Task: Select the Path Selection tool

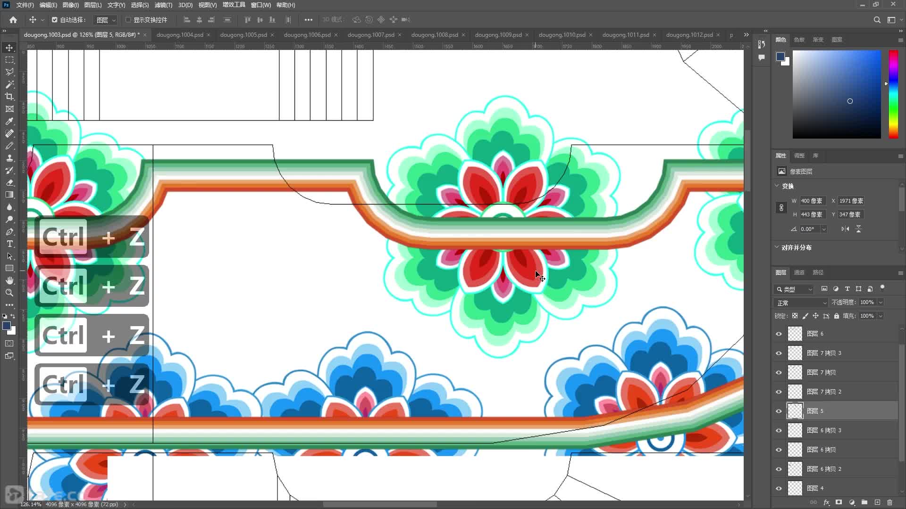Action: point(9,256)
